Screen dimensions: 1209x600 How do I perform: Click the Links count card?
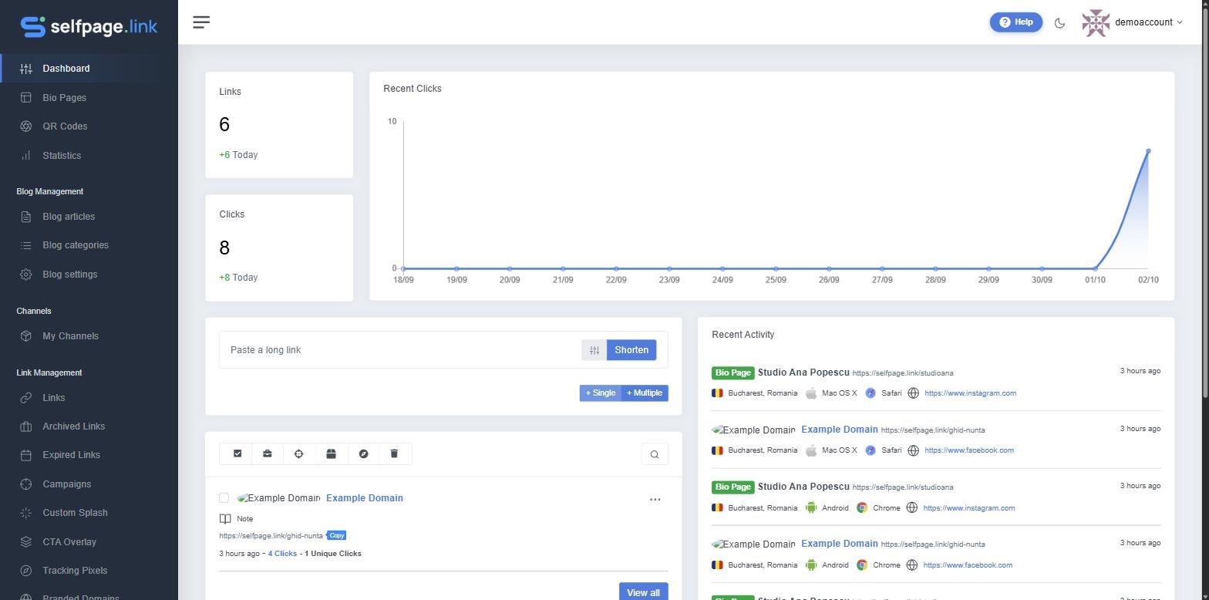[279, 125]
